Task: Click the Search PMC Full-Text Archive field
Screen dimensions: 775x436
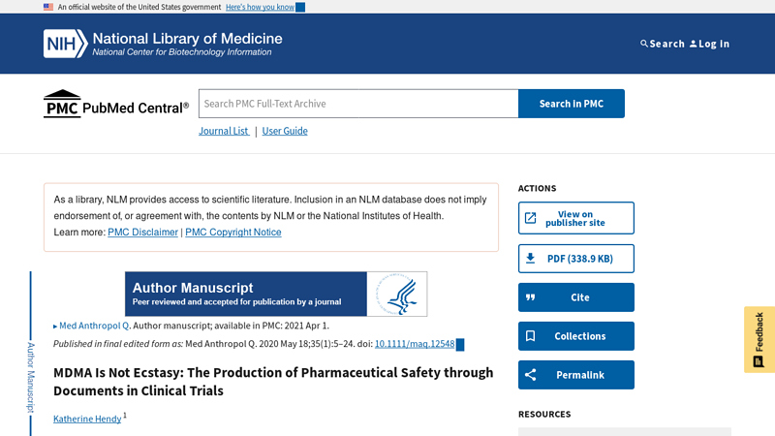Action: click(358, 104)
